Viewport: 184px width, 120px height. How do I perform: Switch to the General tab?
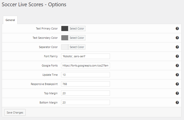(10, 20)
